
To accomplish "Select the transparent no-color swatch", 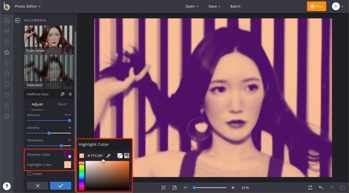I will 120,156.
